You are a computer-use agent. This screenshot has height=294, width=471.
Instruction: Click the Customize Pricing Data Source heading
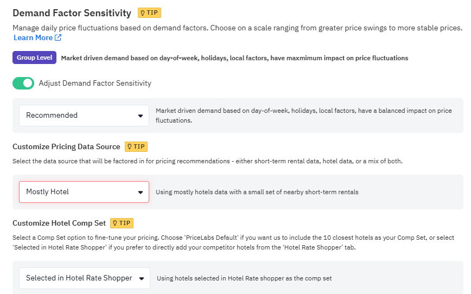click(66, 146)
